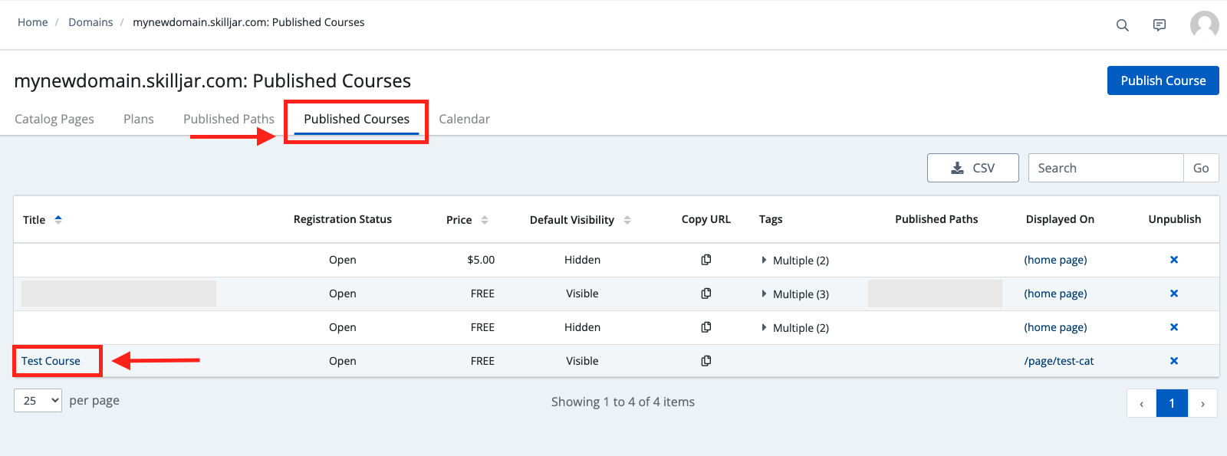Image resolution: width=1227 pixels, height=456 pixels.
Task: Open the chat messages icon in header
Action: (x=1159, y=25)
